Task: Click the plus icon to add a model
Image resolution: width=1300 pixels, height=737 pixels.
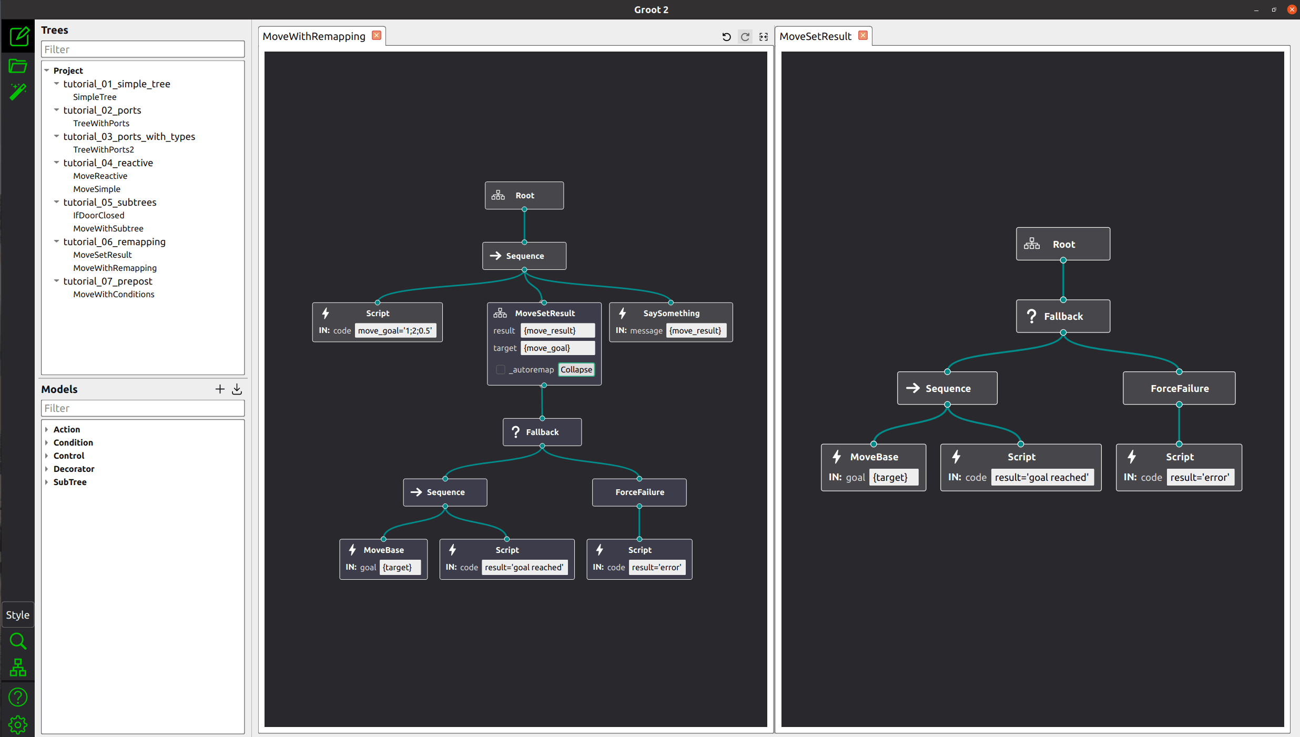Action: click(x=220, y=389)
